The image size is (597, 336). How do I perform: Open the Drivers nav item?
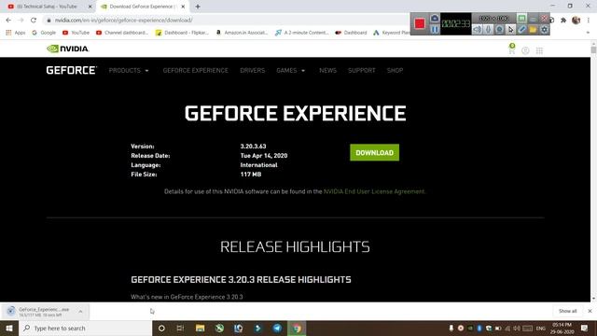(253, 71)
